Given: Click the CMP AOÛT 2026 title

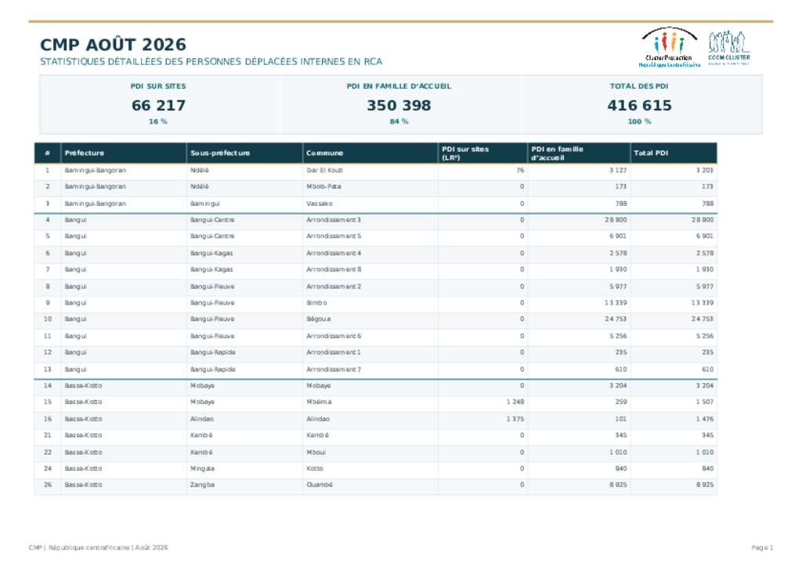Looking at the screenshot, I should point(113,45).
